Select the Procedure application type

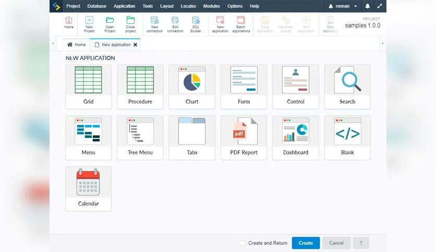click(x=140, y=86)
